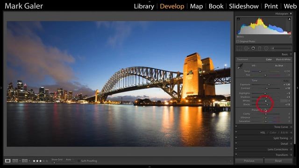Viewport: 299px width, 168px height.
Task: Open the Web module
Action: click(x=290, y=6)
